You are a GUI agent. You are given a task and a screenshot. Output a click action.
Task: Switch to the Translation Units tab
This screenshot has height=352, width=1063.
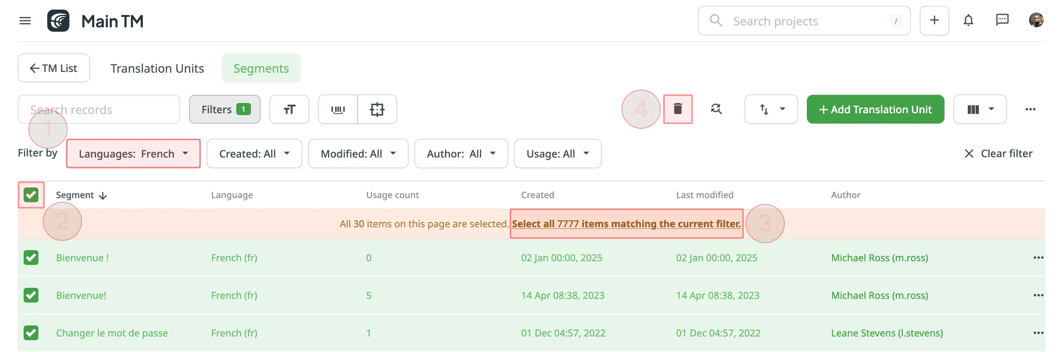157,68
